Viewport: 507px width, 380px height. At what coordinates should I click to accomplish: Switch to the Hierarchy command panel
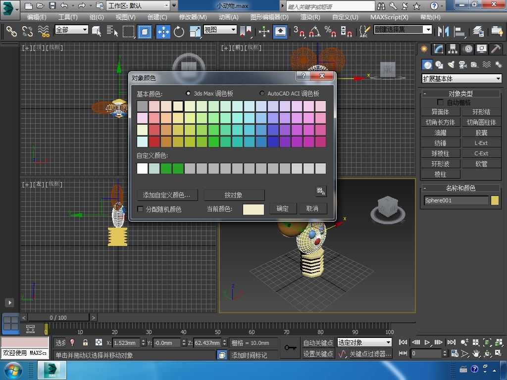[x=453, y=49]
